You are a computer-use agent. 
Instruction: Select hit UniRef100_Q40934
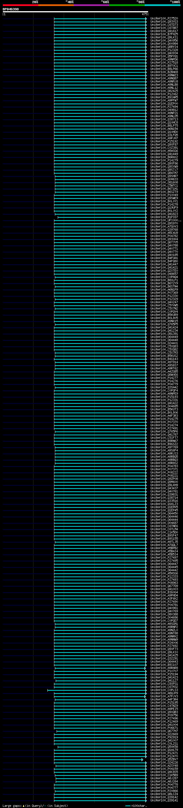[164, 53]
